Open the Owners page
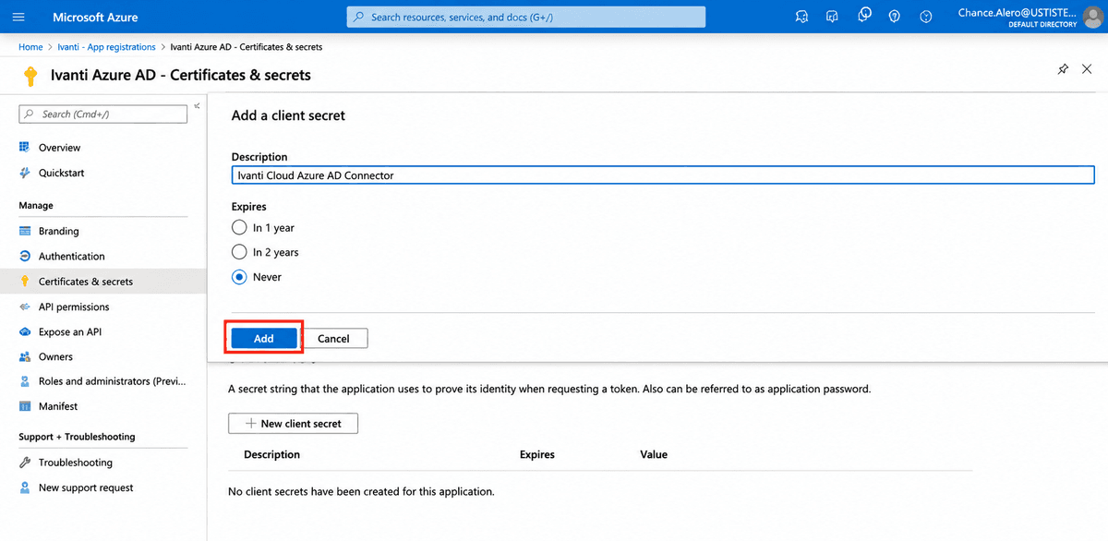 coord(55,356)
